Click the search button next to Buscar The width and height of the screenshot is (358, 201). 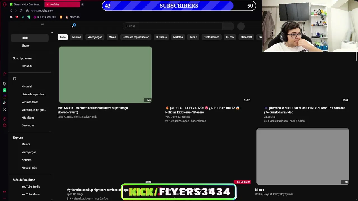pos(229,26)
